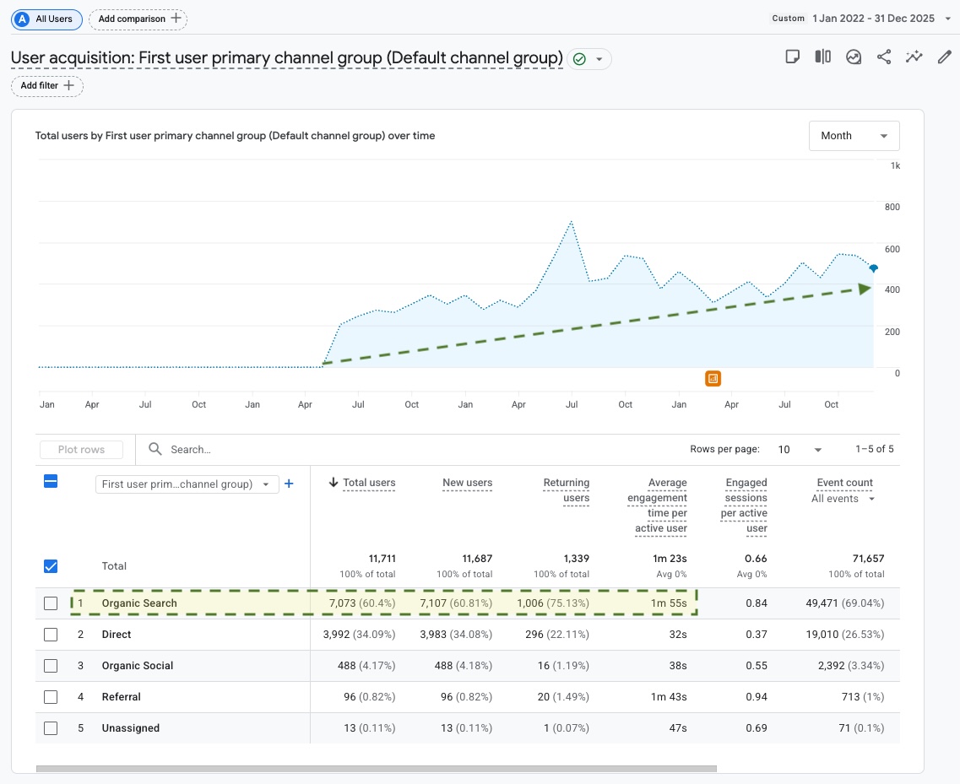Check the Unassigned row checkbox
Screen dimensions: 960x784
[51, 728]
